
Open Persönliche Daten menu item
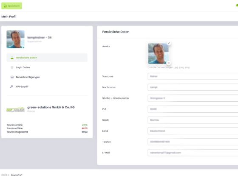click(47, 58)
